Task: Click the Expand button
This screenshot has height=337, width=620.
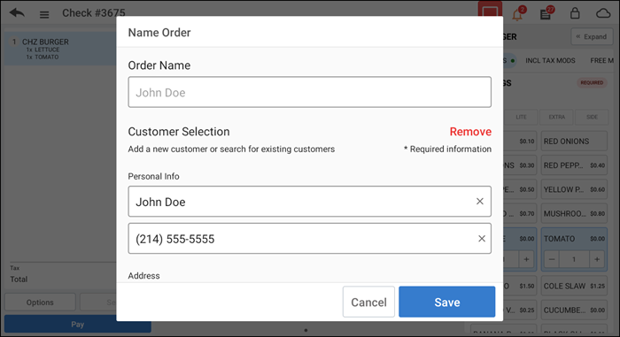Action: click(x=592, y=37)
